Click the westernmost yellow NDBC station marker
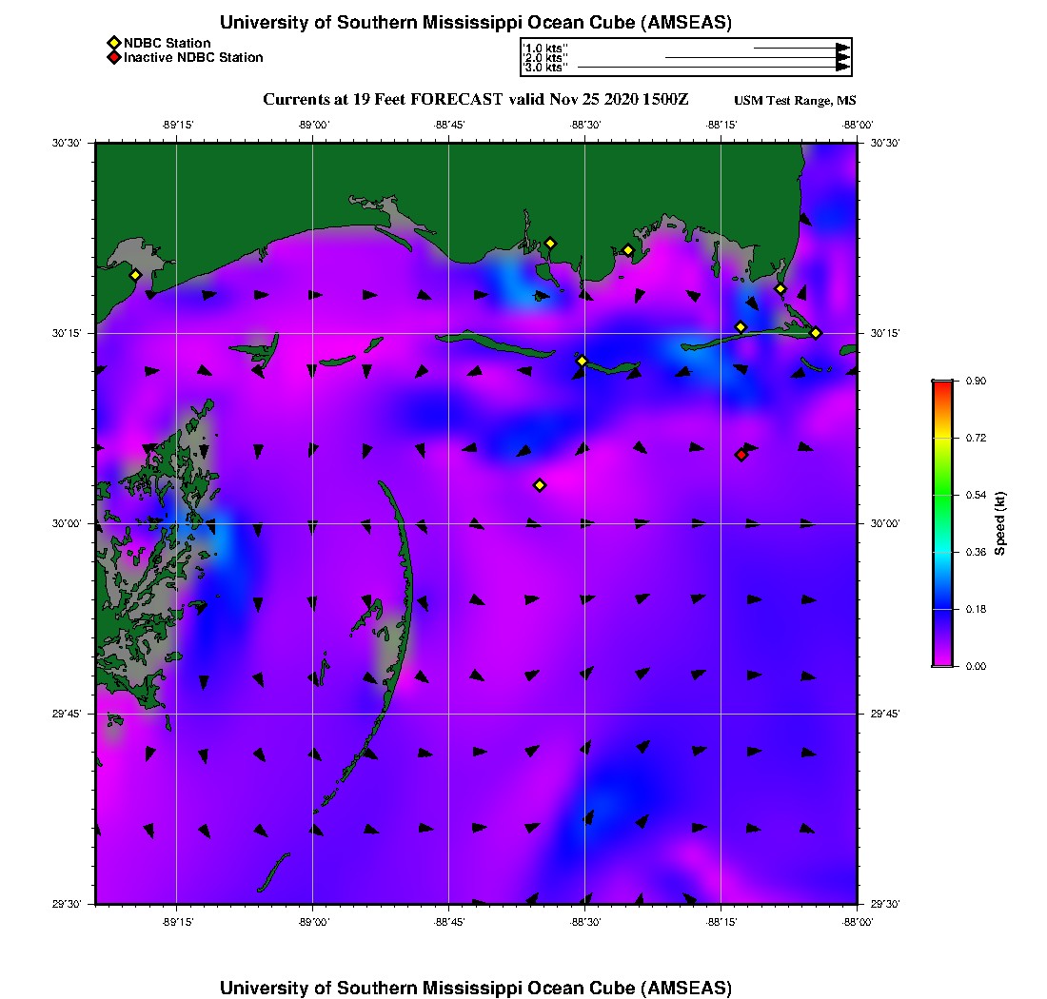This screenshot has width=1047, height=999. tap(135, 275)
